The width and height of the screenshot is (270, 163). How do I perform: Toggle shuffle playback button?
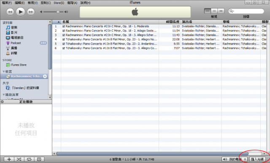click(x=19, y=159)
